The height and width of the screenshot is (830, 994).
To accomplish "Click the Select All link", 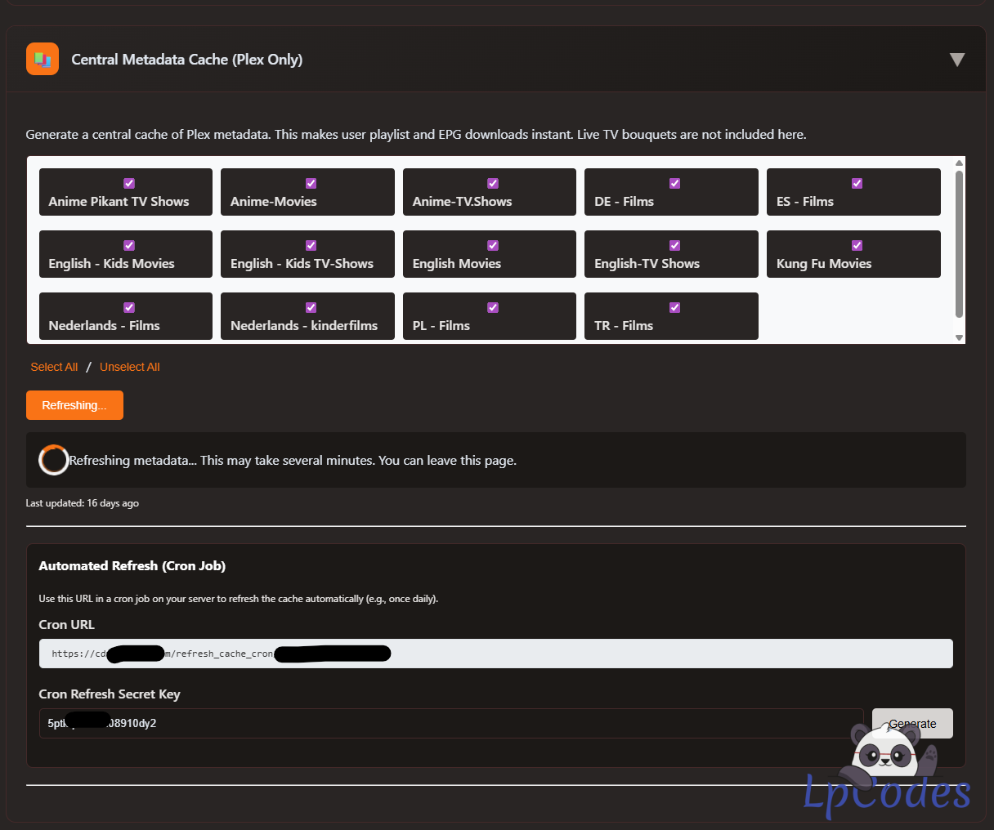I will 54,367.
